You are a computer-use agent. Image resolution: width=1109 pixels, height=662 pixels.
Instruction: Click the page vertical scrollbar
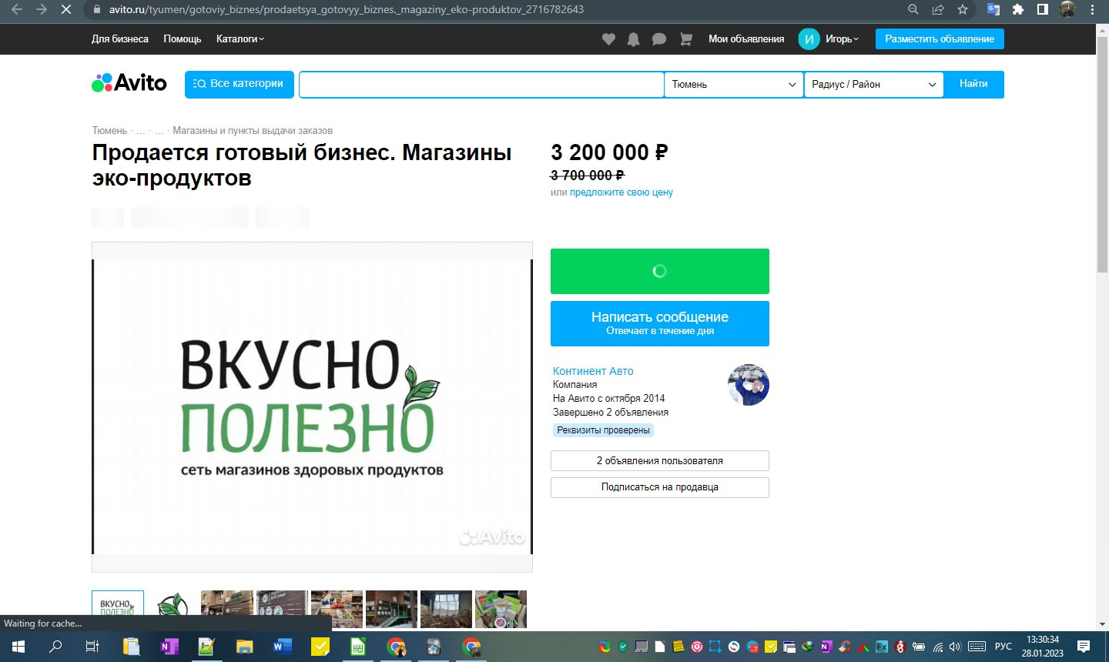tap(1102, 154)
